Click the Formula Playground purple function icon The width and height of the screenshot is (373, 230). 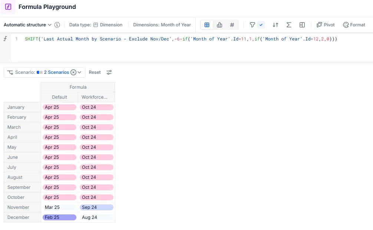point(8,7)
